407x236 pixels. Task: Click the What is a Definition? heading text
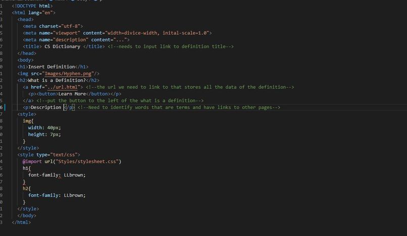(x=57, y=80)
